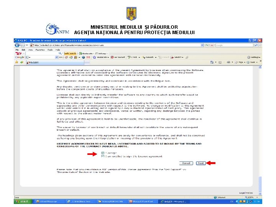
Task: Click the Gmail icon in Google toolbar
Action: pos(88,57)
